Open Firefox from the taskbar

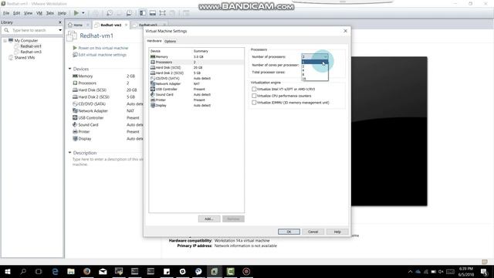tap(87, 271)
